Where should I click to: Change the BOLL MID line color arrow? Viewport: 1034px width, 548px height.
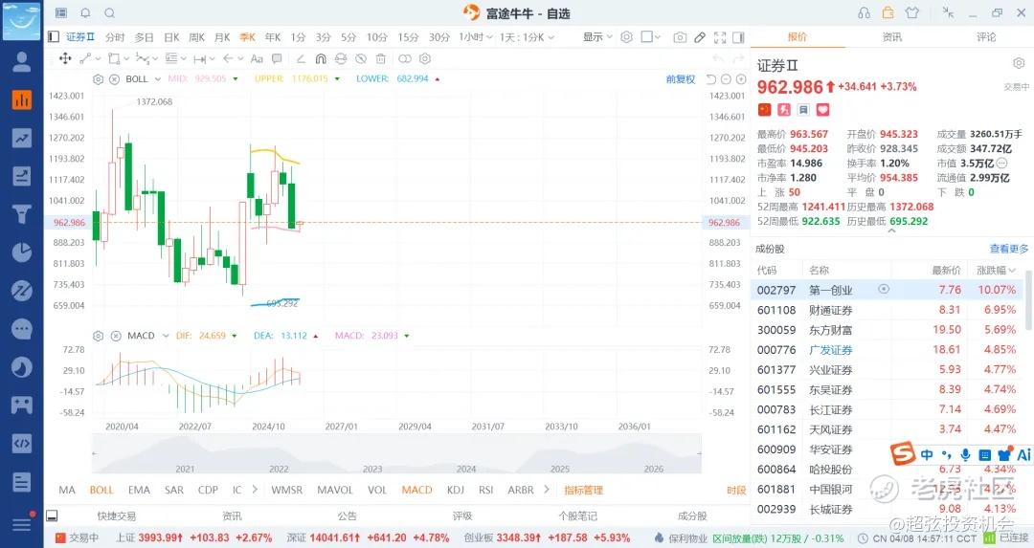click(x=236, y=79)
